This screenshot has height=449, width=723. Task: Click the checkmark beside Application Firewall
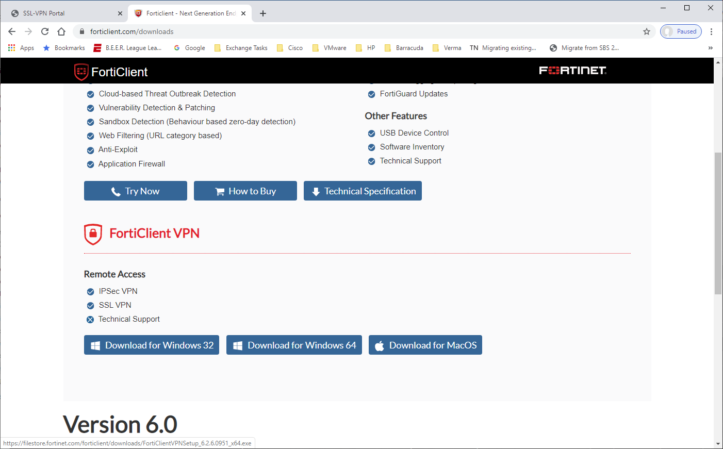click(x=90, y=164)
